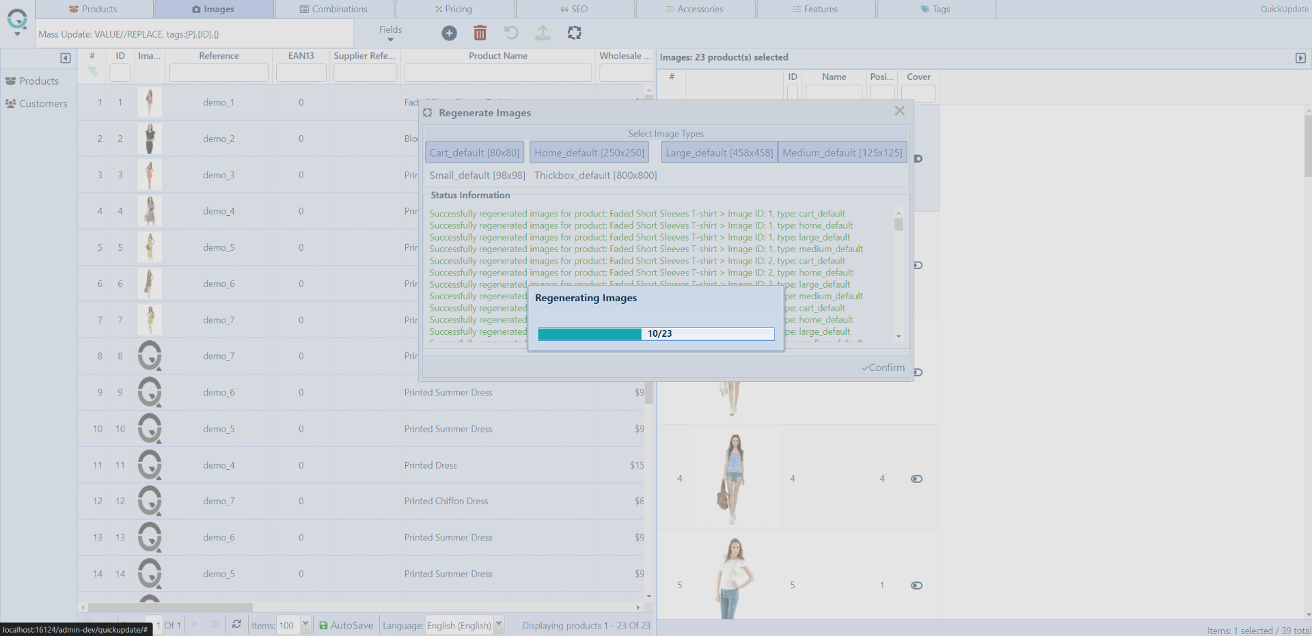Viewport: 1312px width, 636px height.
Task: Switch to the Combinations tab
Action: (334, 9)
